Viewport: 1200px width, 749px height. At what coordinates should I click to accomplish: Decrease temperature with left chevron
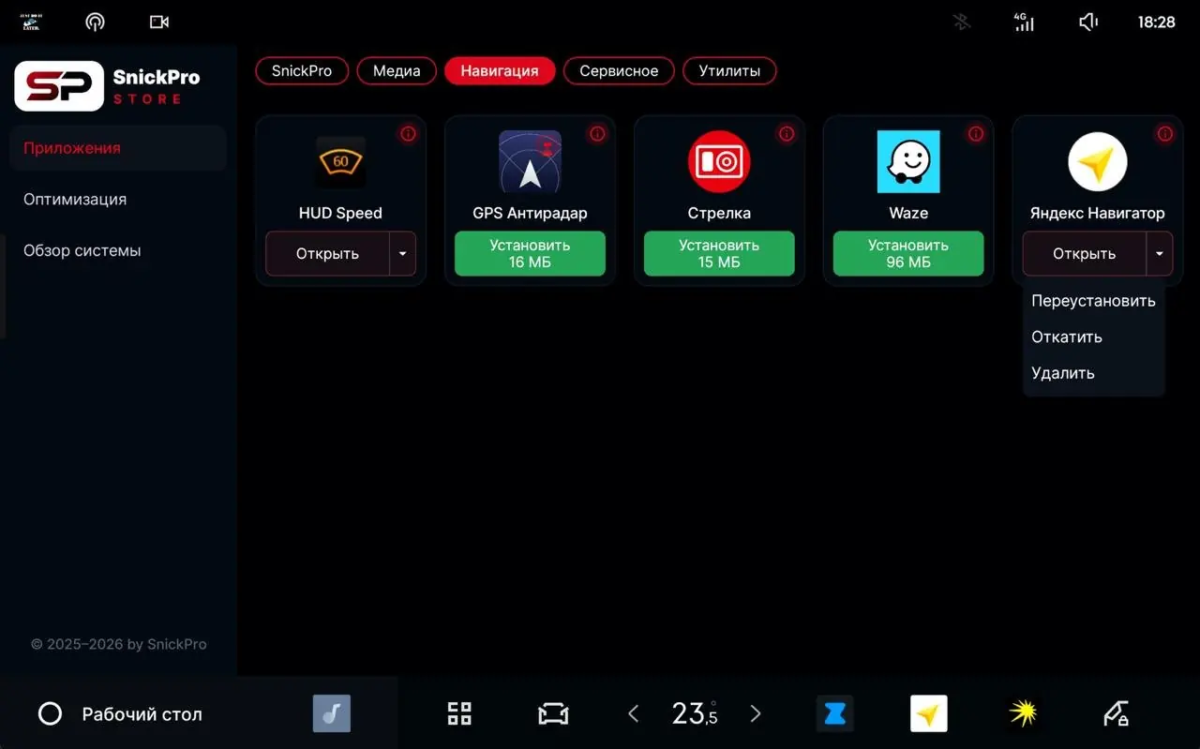(634, 714)
